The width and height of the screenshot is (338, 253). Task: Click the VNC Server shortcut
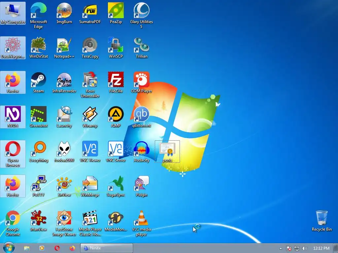point(116,152)
